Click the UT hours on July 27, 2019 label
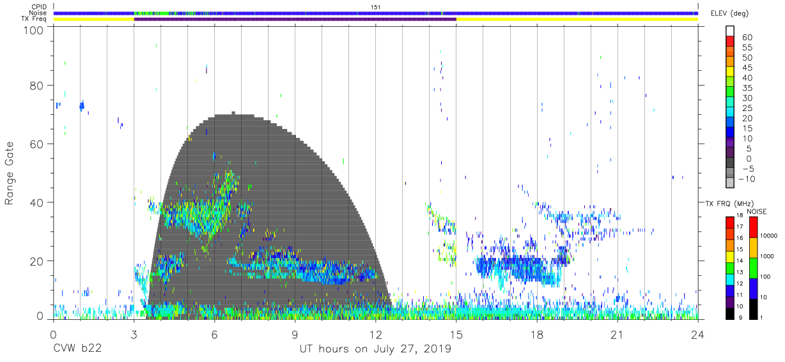785x362 pixels. point(375,349)
